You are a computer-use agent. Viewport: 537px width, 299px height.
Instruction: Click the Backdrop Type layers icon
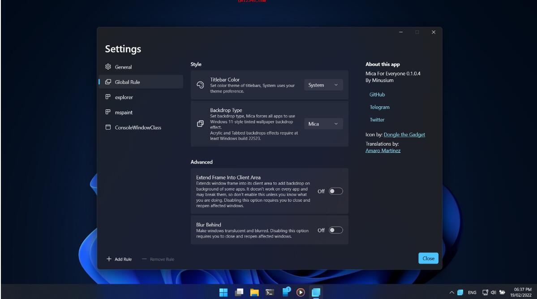click(x=200, y=124)
